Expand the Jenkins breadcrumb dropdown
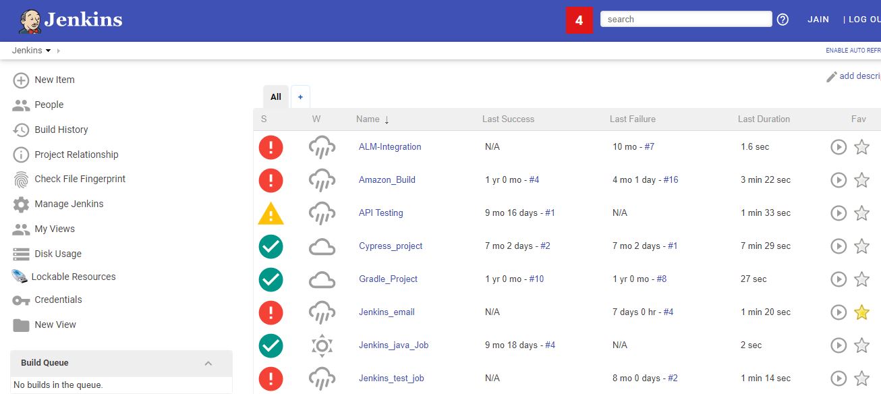Image resolution: width=881 pixels, height=394 pixels. click(46, 50)
